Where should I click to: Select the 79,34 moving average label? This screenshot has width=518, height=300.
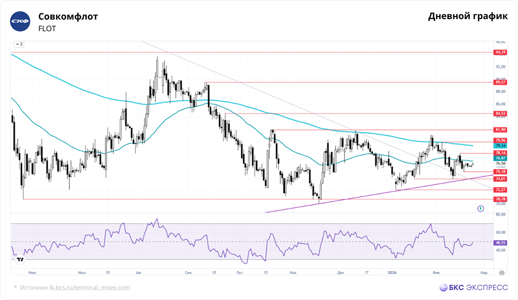coord(500,145)
